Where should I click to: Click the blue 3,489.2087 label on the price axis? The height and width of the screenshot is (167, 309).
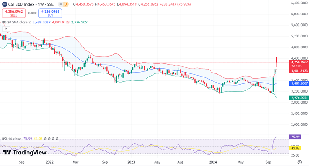tap(299, 83)
